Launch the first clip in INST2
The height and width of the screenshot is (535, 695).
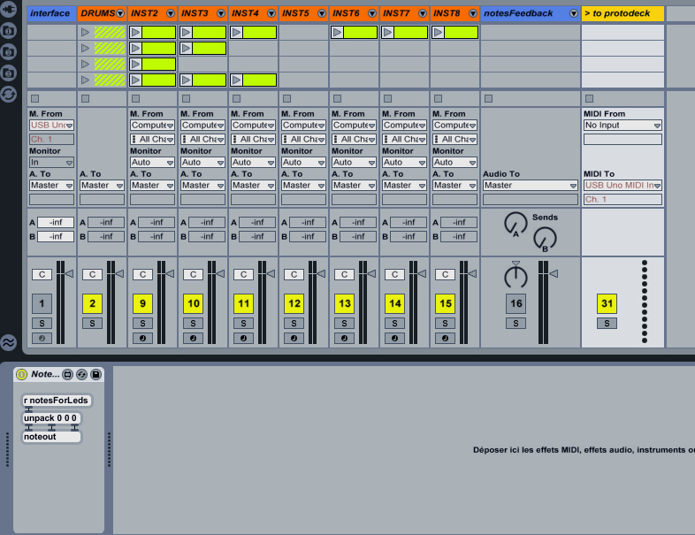coord(135,32)
